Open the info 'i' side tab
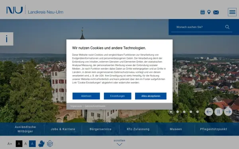Screen dimensions: 239x149 (6, 39)
